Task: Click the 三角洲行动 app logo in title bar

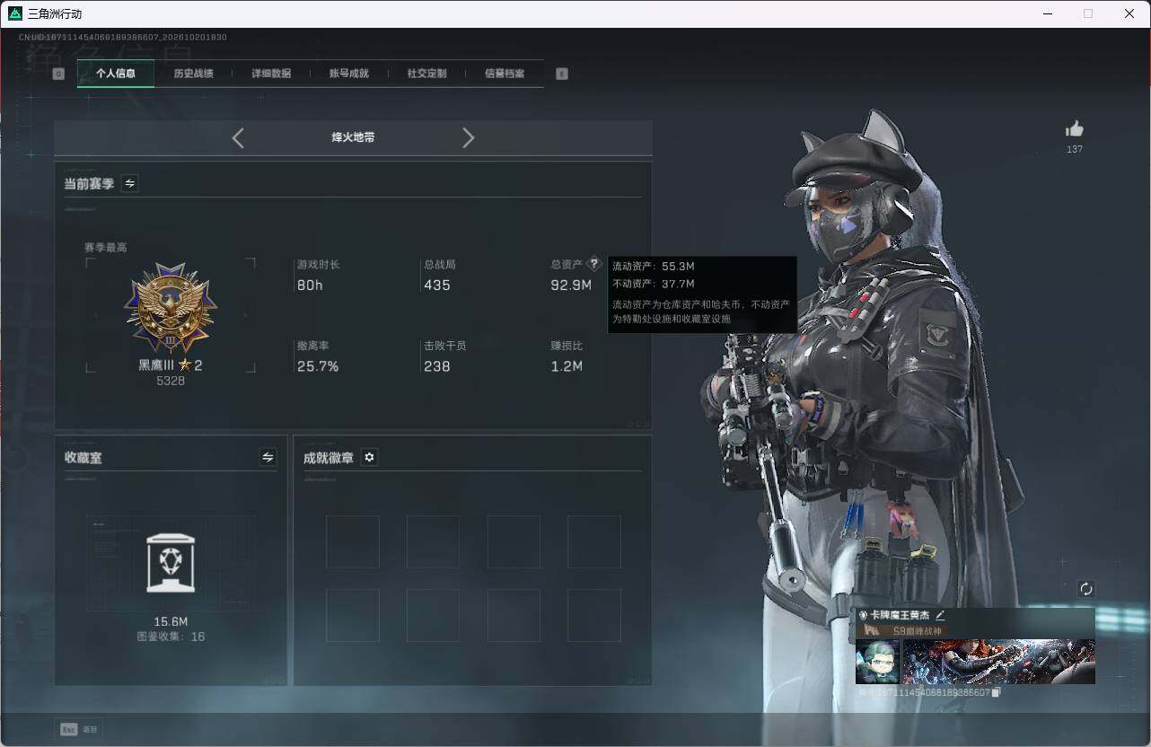Action: (x=15, y=13)
